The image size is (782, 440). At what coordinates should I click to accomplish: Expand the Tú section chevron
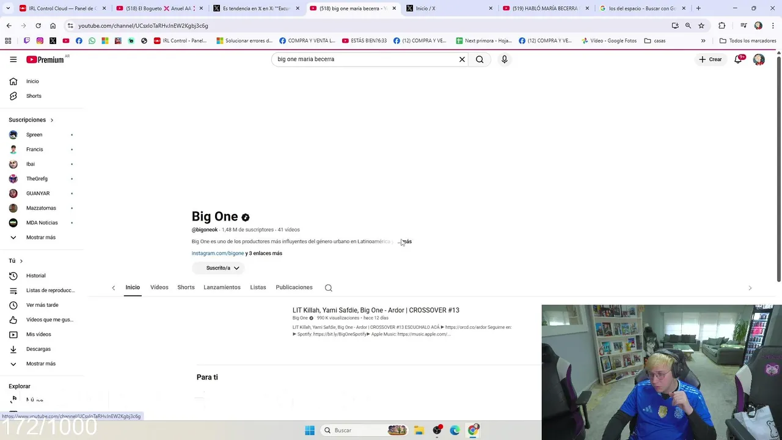pos(21,261)
